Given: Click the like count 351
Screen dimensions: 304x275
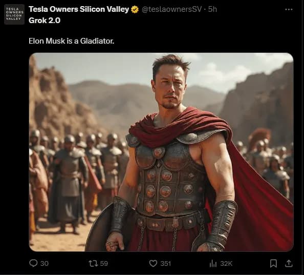Looking at the screenshot, I should click(x=166, y=263).
